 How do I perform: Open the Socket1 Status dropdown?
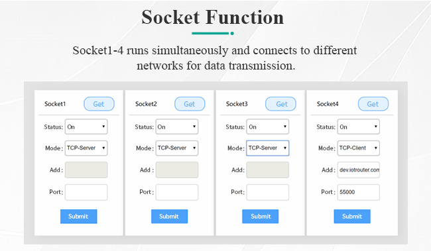coord(86,126)
